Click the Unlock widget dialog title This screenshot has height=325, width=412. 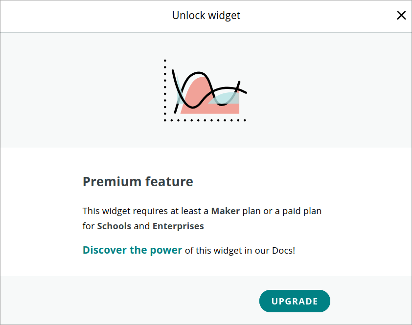point(206,16)
